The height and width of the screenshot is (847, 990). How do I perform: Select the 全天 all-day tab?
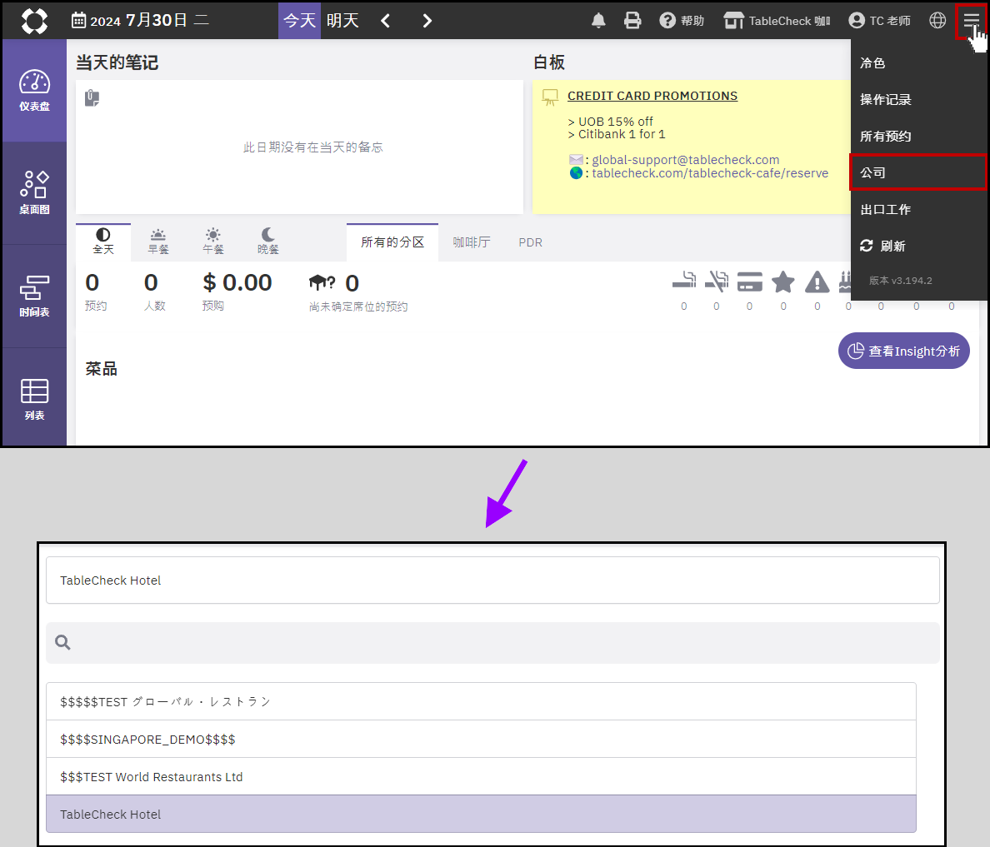point(102,242)
